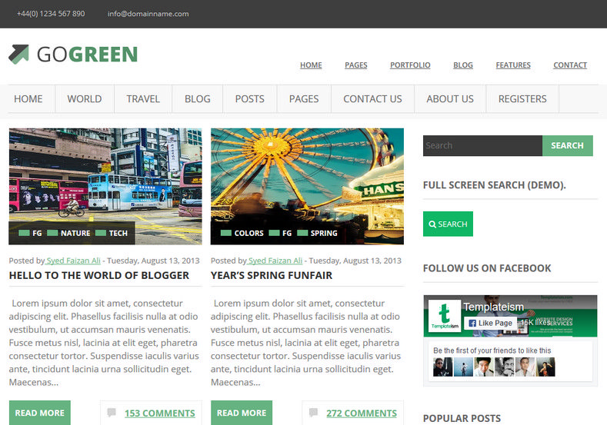Image resolution: width=607 pixels, height=425 pixels.
Task: Open Portfolio in the header menu
Action: (x=410, y=65)
